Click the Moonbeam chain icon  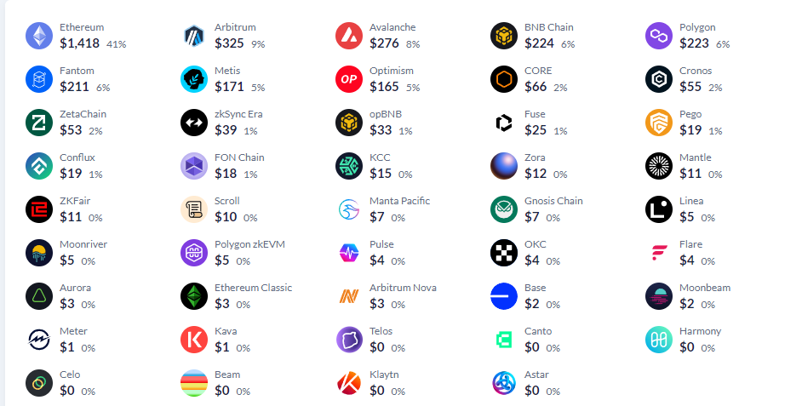(659, 296)
